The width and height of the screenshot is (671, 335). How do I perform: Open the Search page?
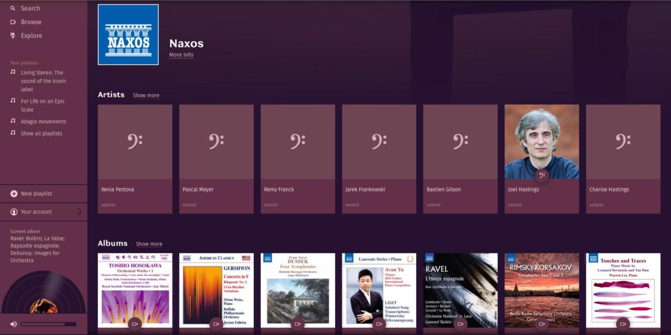(30, 8)
